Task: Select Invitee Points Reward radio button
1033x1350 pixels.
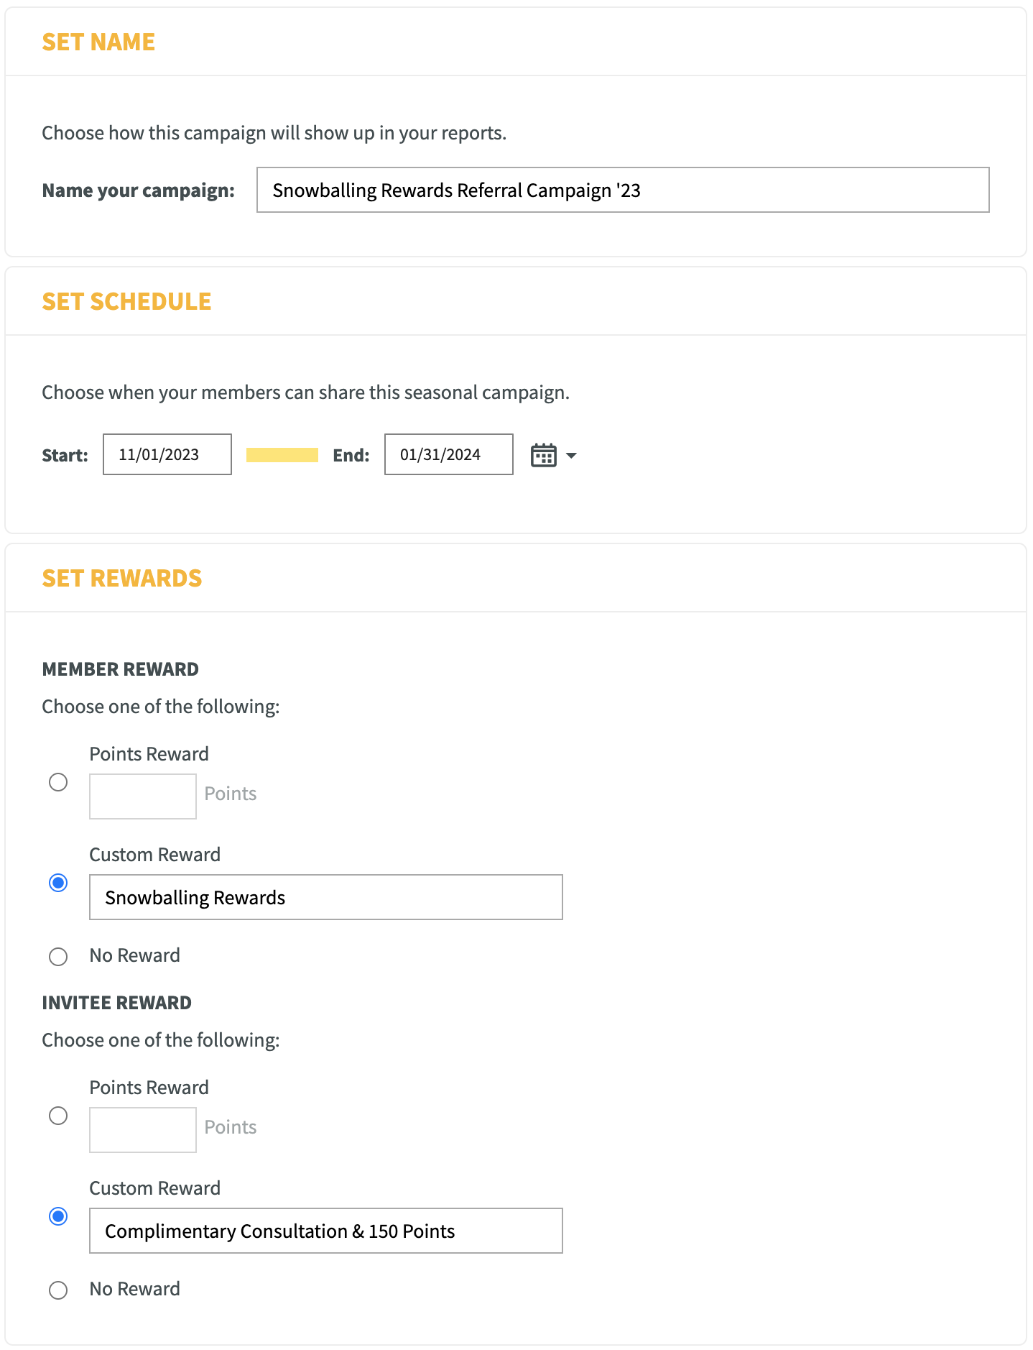Action: (x=58, y=1115)
